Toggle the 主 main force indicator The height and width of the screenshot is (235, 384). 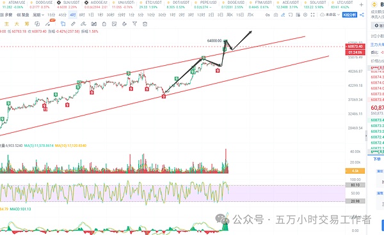6,24
